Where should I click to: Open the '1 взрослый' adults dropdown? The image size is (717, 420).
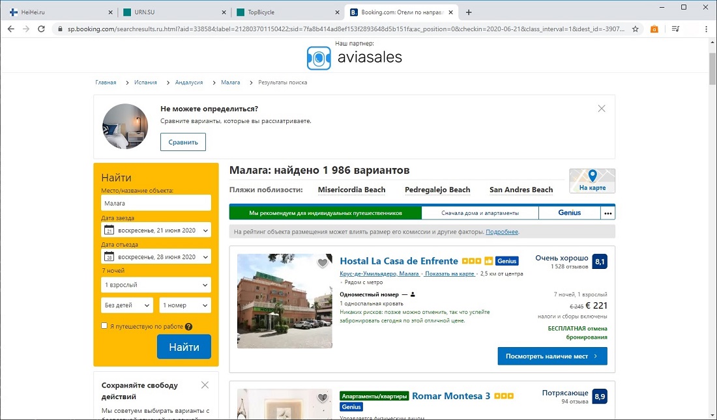click(x=156, y=285)
